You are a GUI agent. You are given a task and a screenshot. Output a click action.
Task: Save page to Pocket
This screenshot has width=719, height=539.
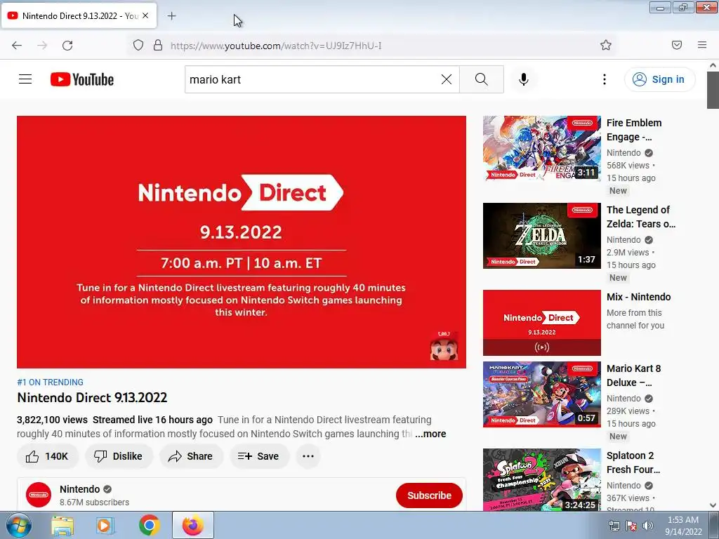pyautogui.click(x=677, y=45)
